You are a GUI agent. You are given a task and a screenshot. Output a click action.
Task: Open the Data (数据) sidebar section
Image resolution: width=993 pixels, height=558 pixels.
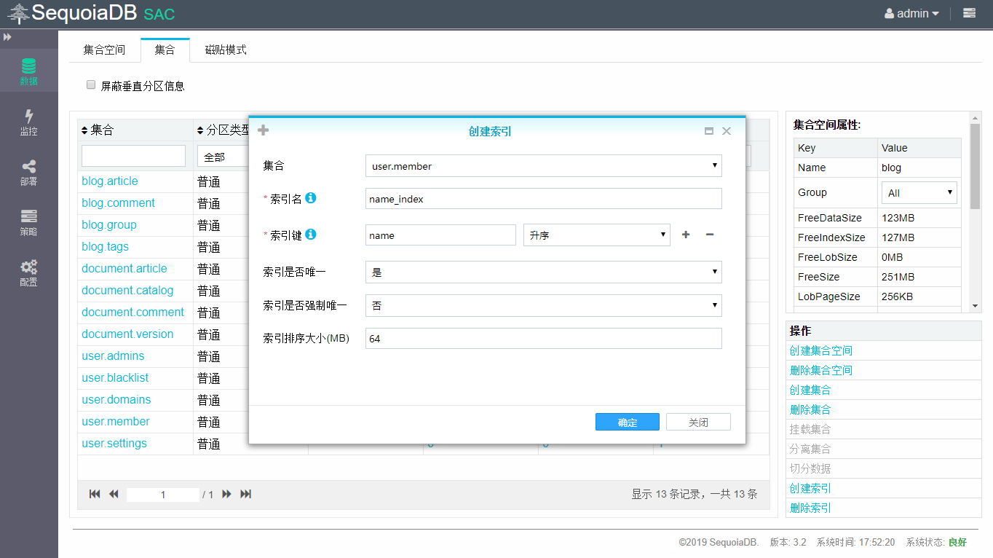click(x=28, y=71)
